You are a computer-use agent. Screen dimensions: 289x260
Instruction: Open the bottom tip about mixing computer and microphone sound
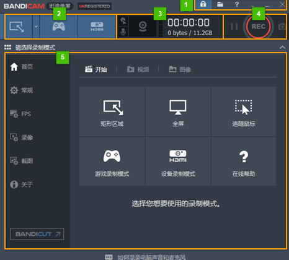pyautogui.click(x=145, y=257)
